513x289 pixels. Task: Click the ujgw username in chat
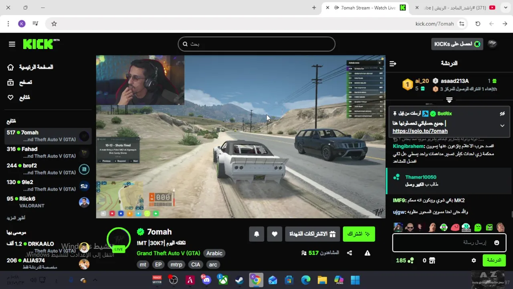[399, 212]
